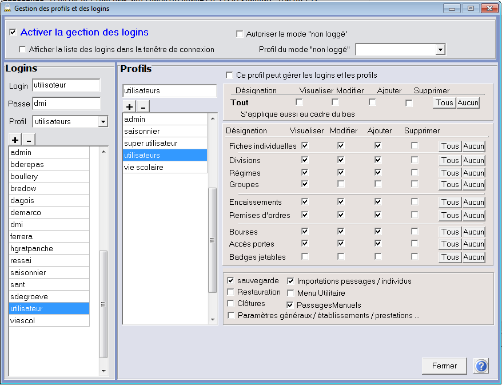502x385 pixels.
Task: Click 'Tous' button for Divisions row
Action: click(x=450, y=160)
